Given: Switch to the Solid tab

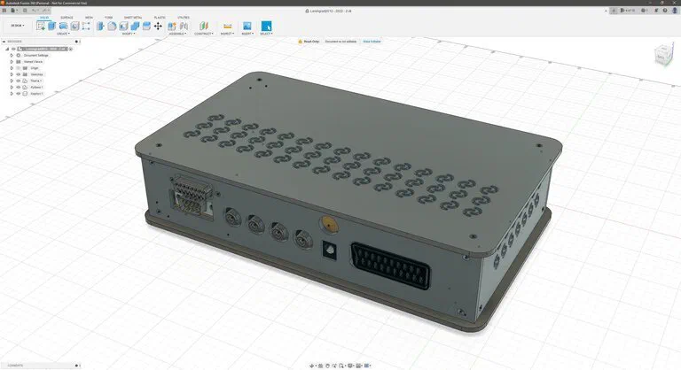Looking at the screenshot, I should tap(44, 18).
